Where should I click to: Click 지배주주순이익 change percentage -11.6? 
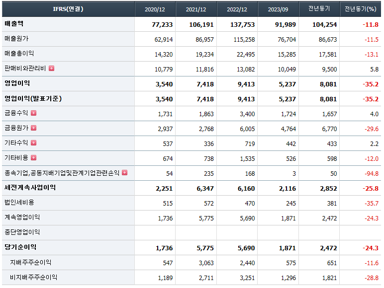[x=372, y=263]
